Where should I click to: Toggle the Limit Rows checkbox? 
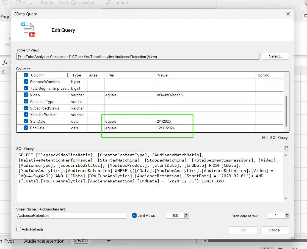tap(134, 216)
